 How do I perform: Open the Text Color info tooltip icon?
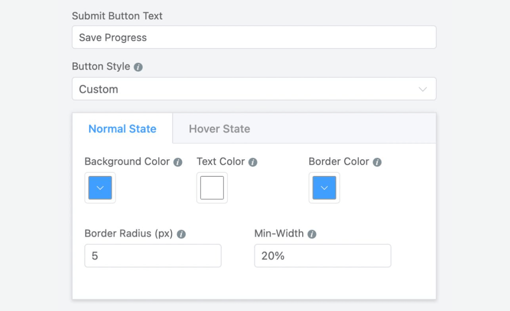(x=253, y=162)
